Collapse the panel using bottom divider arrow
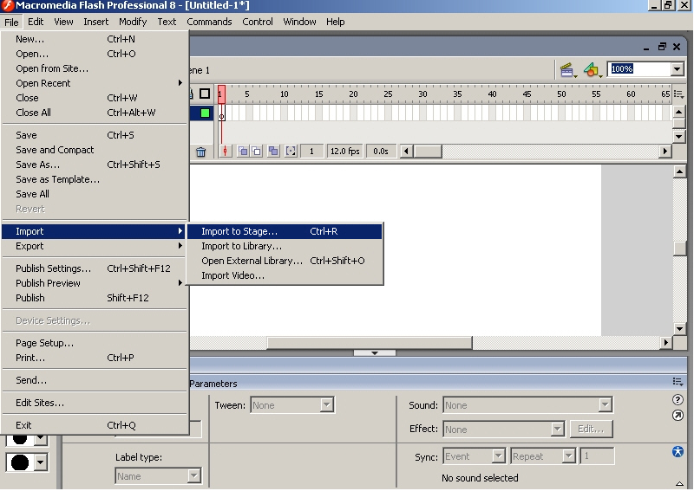 pyautogui.click(x=375, y=352)
